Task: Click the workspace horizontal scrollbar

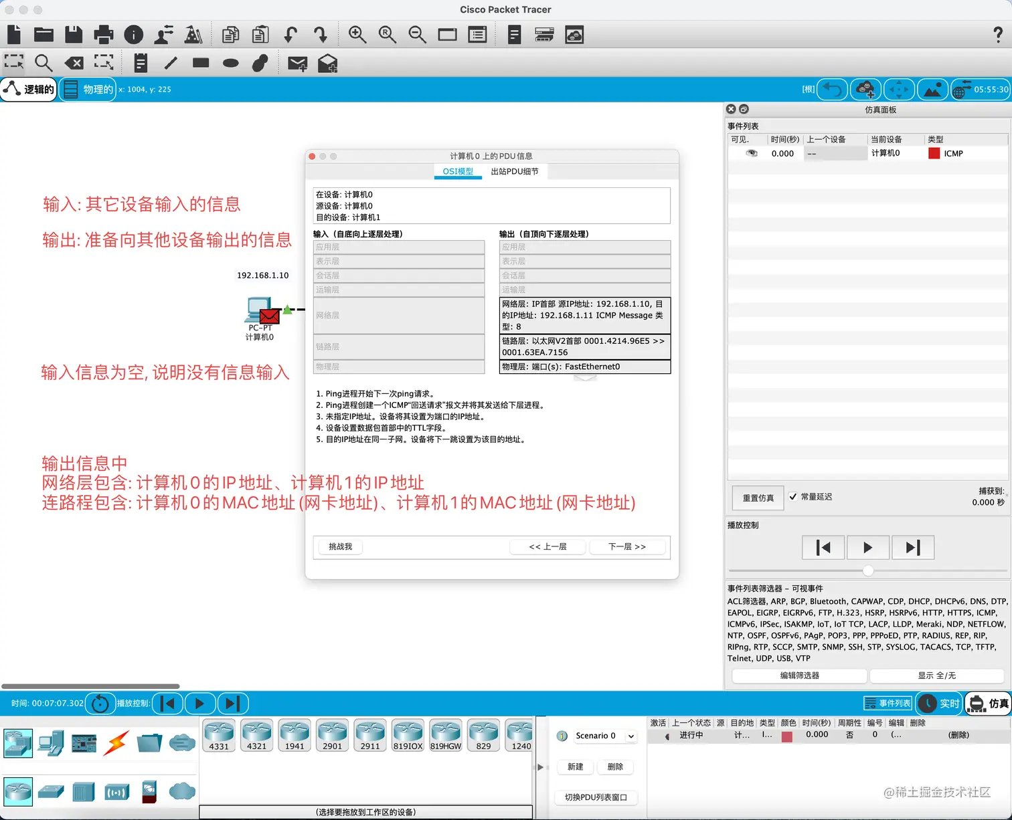Action: (x=90, y=686)
